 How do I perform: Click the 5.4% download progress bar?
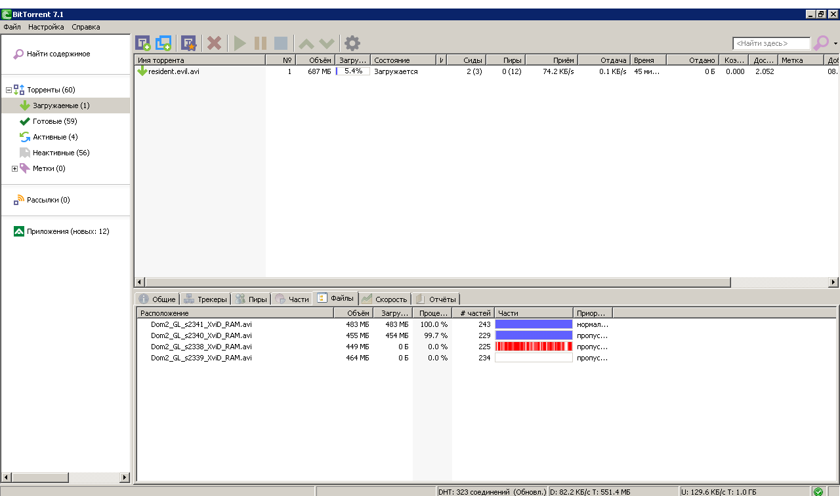(x=352, y=71)
